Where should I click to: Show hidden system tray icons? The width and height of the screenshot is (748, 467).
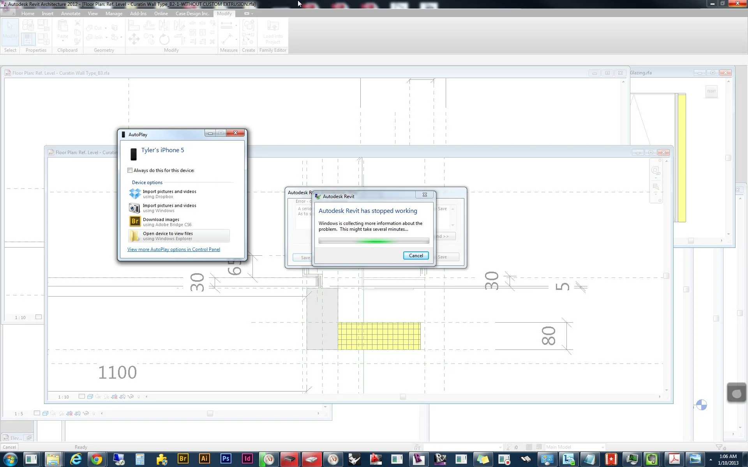coord(711,460)
